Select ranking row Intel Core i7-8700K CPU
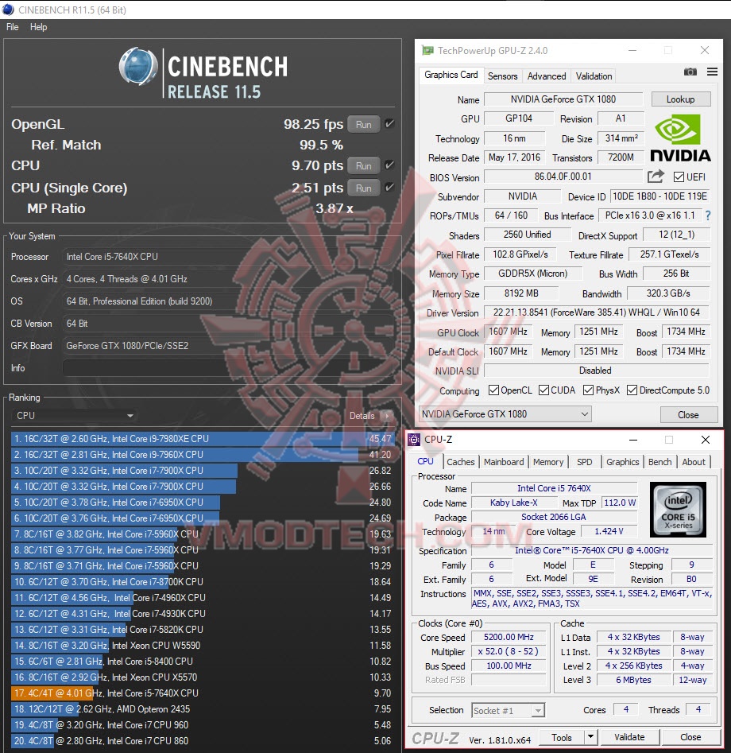The height and width of the screenshot is (753, 731). pos(202,581)
